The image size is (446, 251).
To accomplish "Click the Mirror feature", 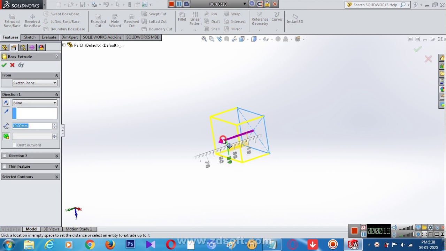I will [233, 29].
